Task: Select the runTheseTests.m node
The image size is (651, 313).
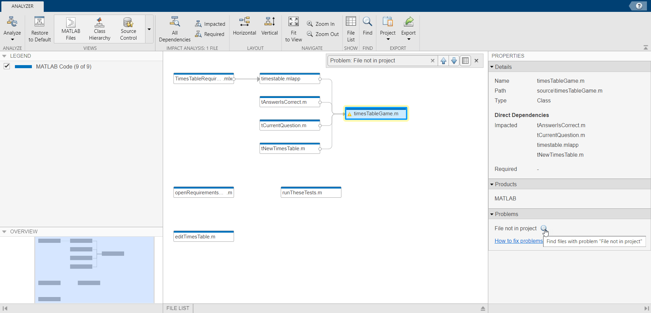Action: [x=311, y=193]
